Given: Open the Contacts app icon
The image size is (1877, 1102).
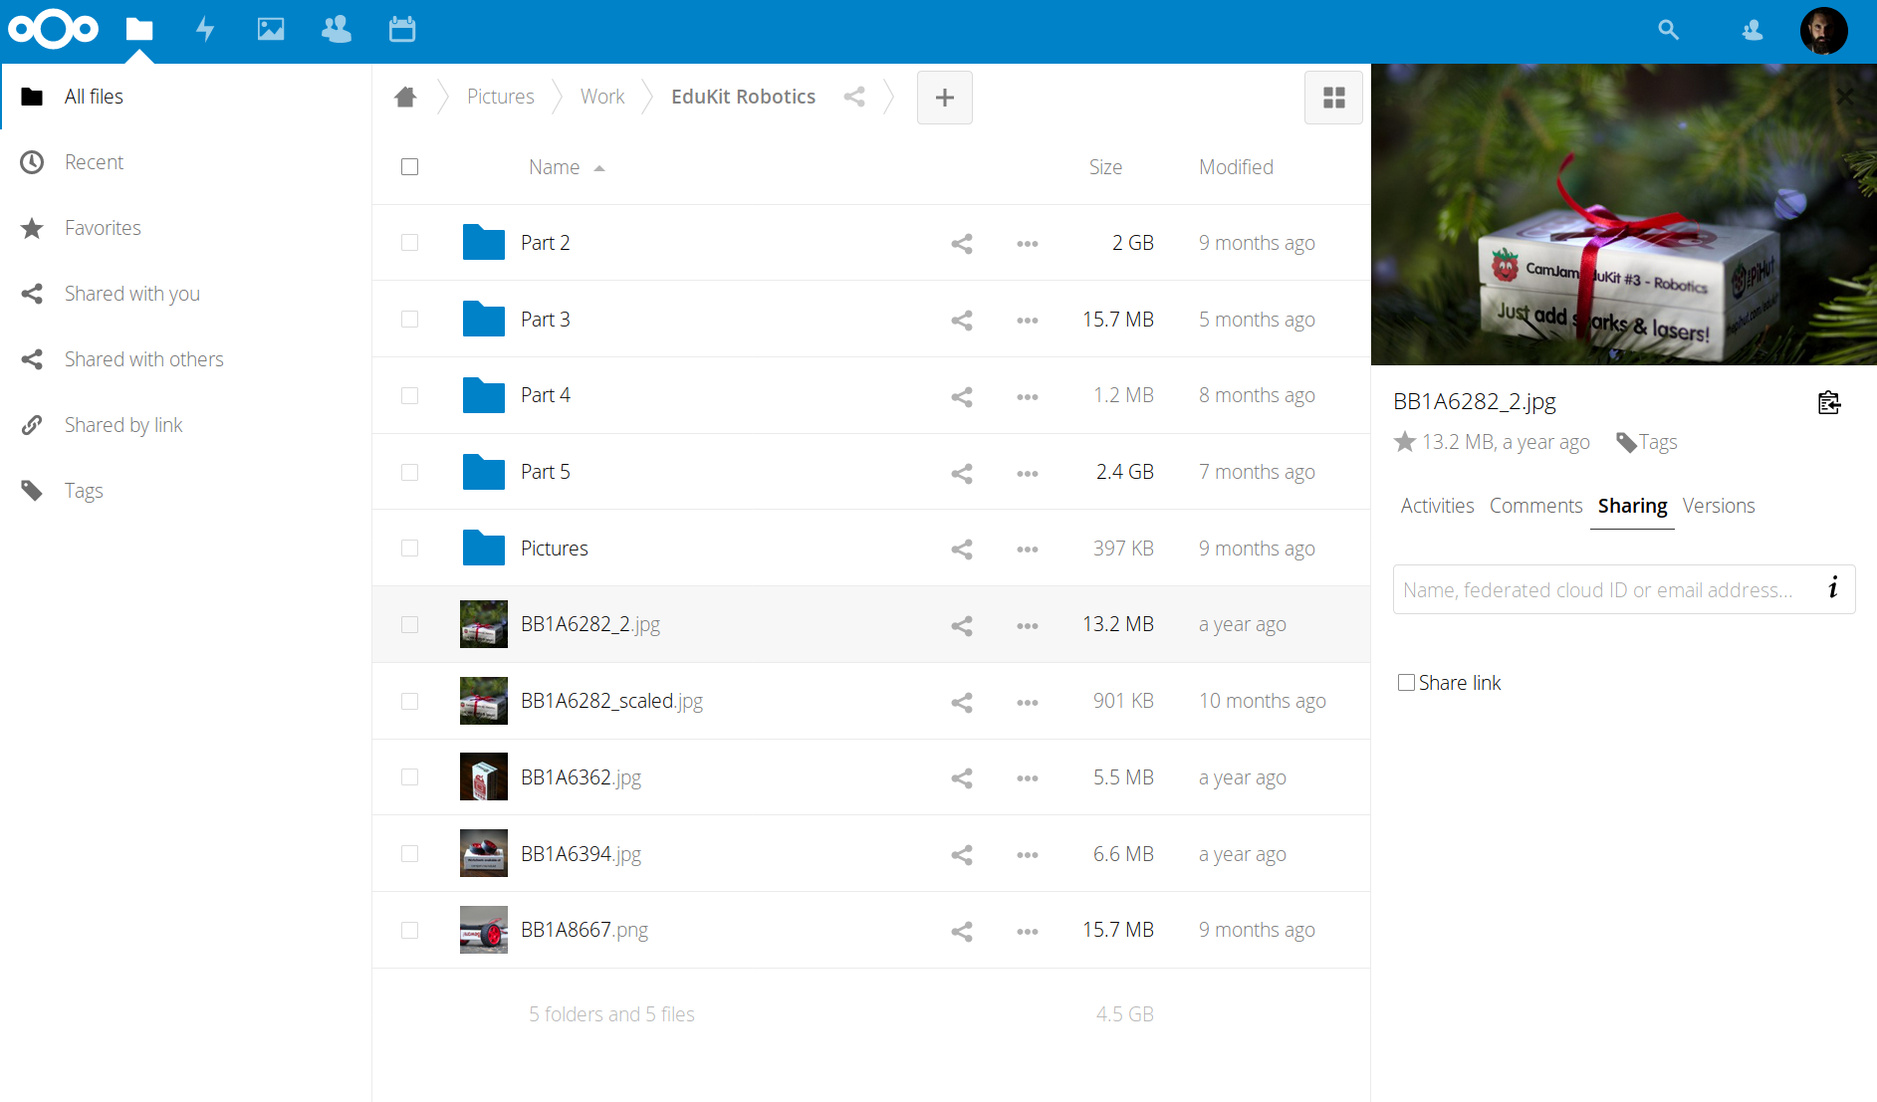Looking at the screenshot, I should pos(336,30).
